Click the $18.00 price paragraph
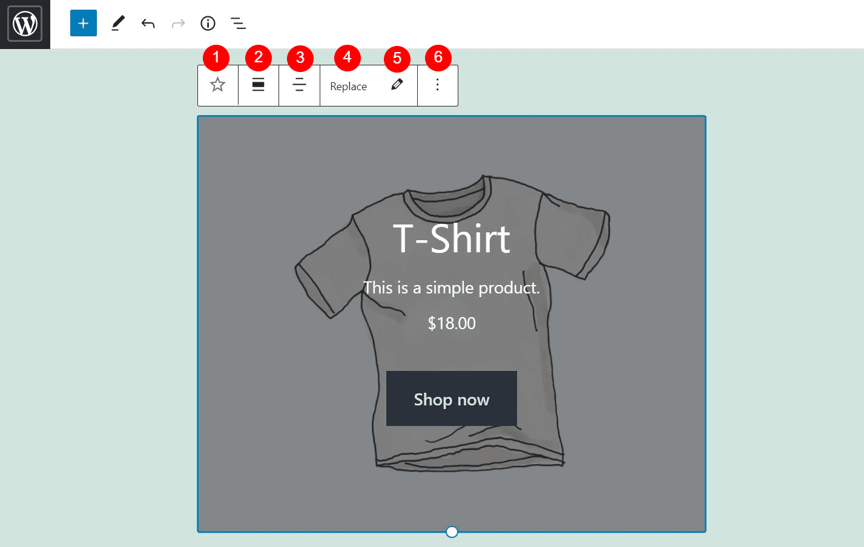The image size is (864, 547). pyautogui.click(x=451, y=323)
